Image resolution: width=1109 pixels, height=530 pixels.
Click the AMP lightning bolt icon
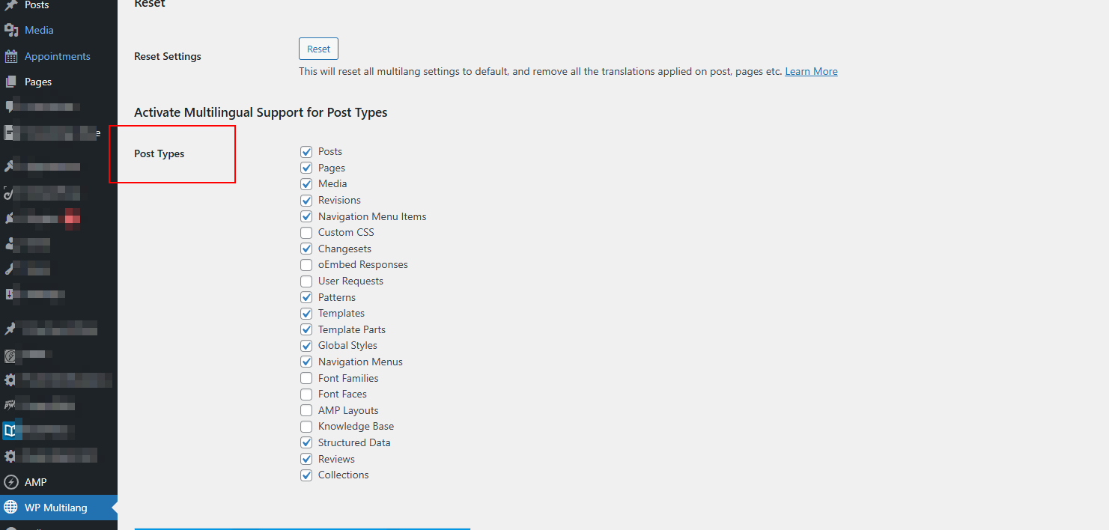11,482
